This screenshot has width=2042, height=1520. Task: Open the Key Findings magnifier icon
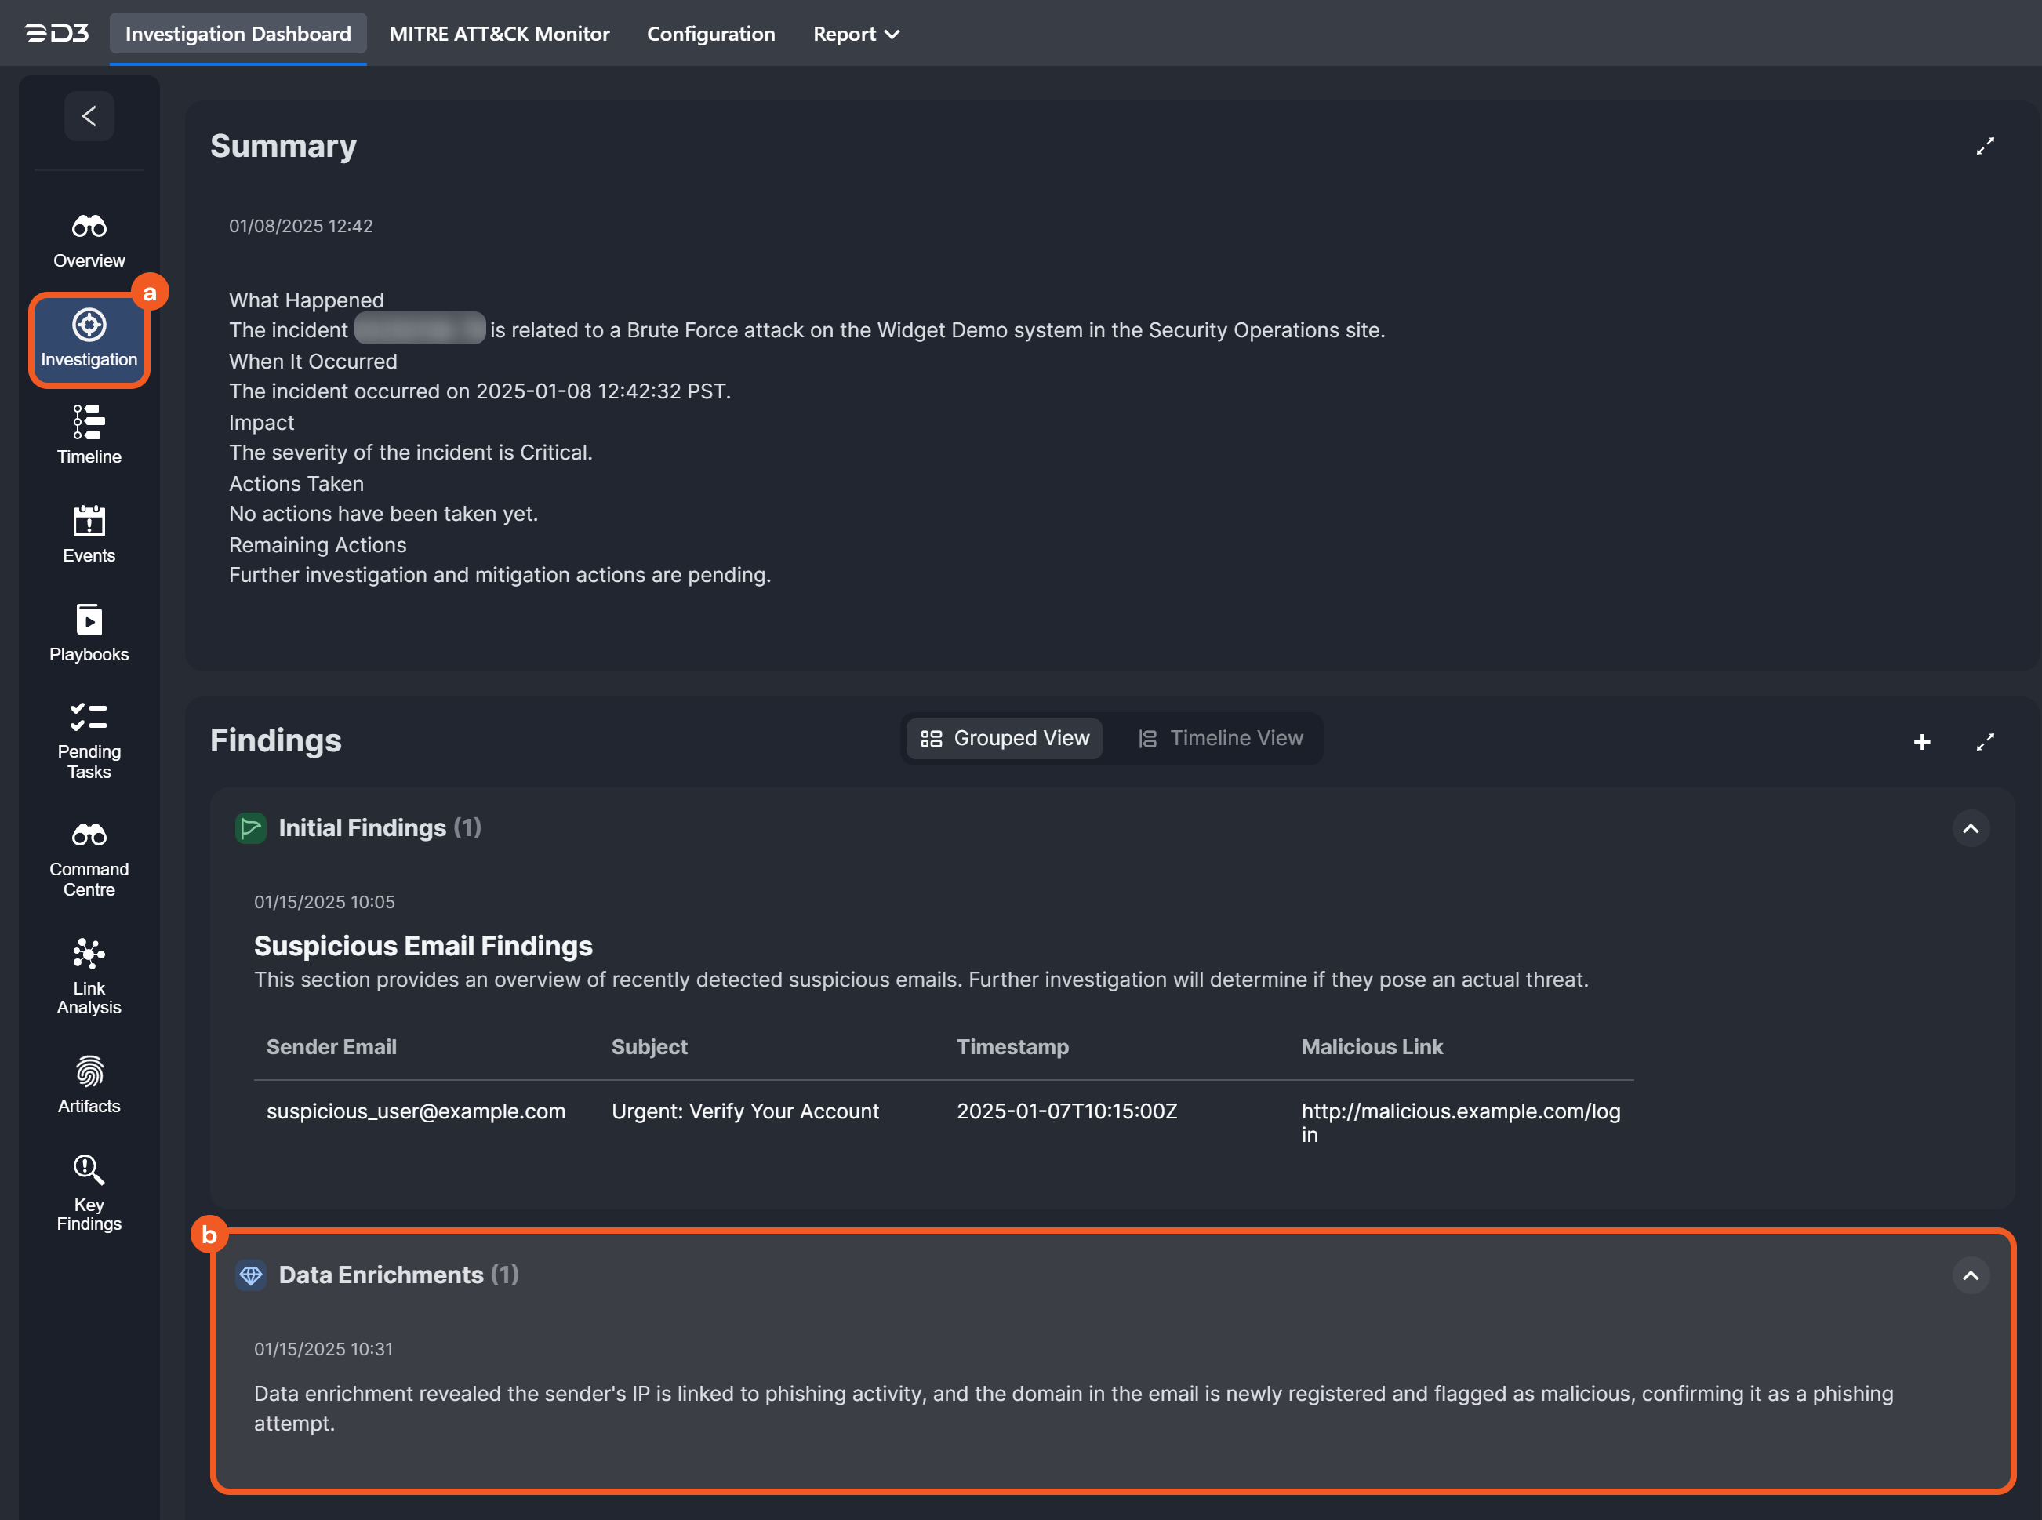click(89, 1169)
